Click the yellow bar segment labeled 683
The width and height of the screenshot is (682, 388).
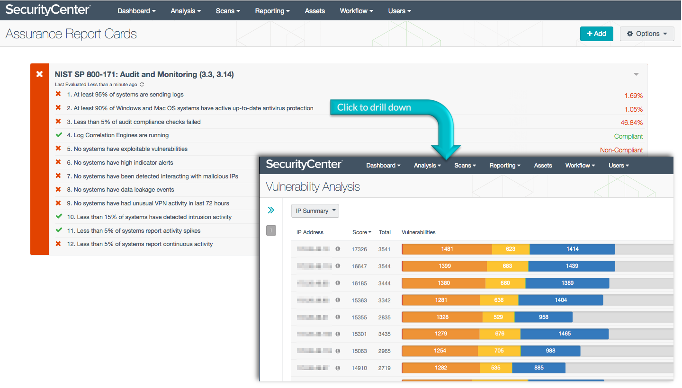(x=507, y=266)
